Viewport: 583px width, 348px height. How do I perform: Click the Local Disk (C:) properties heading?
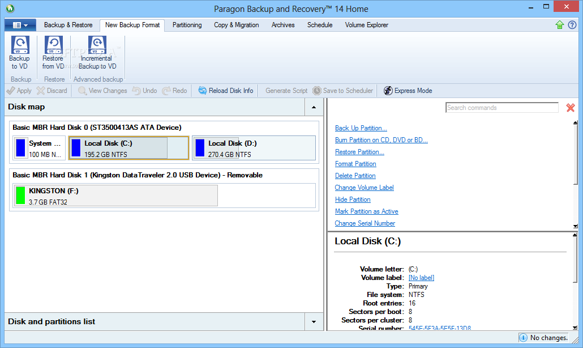pos(367,241)
